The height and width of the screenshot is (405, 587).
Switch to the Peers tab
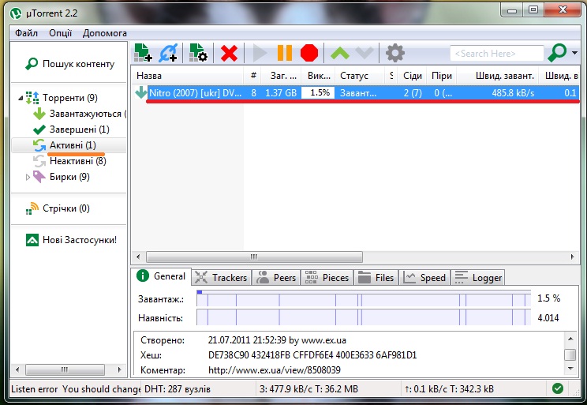pos(276,278)
